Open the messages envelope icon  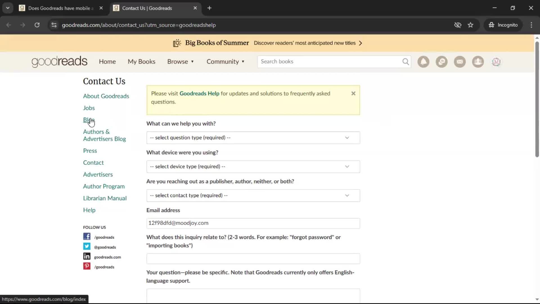[x=460, y=62]
